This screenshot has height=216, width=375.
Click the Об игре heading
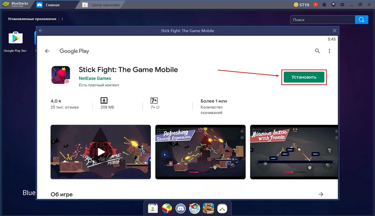pyautogui.click(x=61, y=194)
